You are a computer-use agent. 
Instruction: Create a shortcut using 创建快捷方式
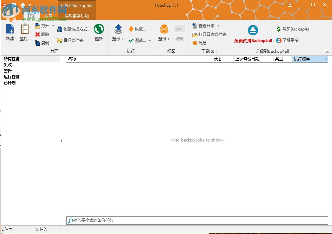pyautogui.click(x=74, y=29)
